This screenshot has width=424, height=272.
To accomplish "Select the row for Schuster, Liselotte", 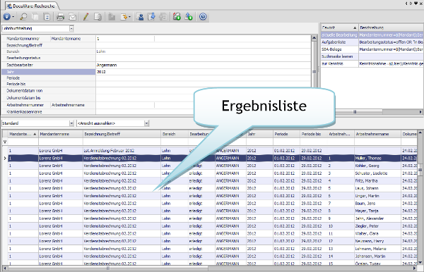I will point(212,173).
